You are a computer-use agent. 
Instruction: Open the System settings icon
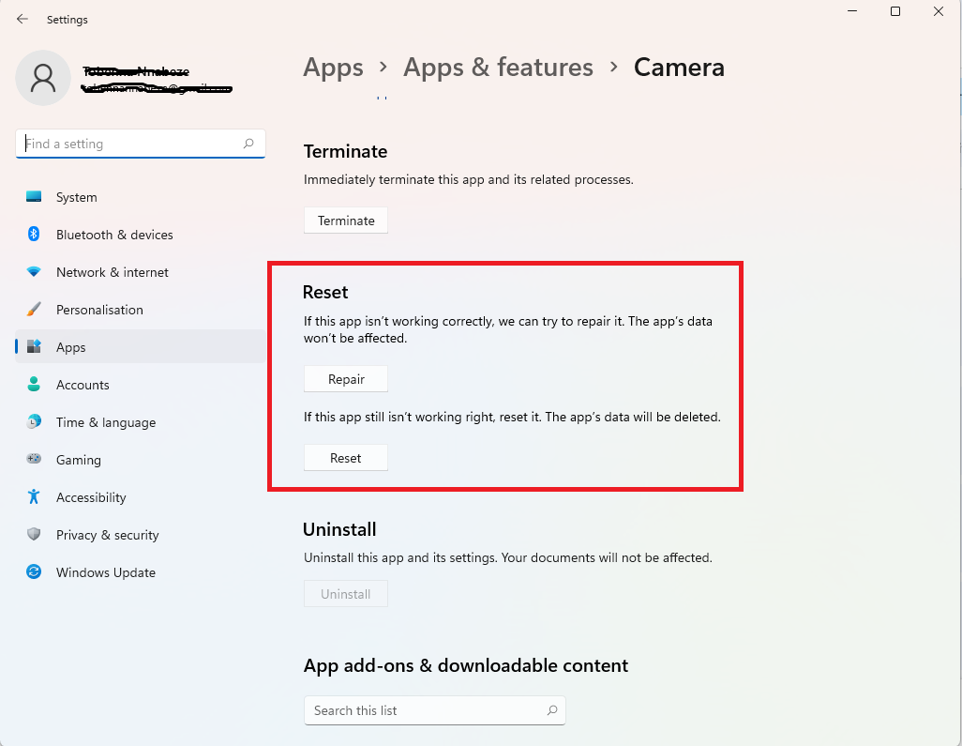click(x=34, y=197)
